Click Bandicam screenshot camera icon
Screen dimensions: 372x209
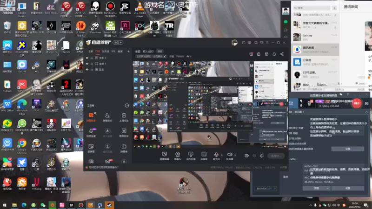[x=366, y=103]
